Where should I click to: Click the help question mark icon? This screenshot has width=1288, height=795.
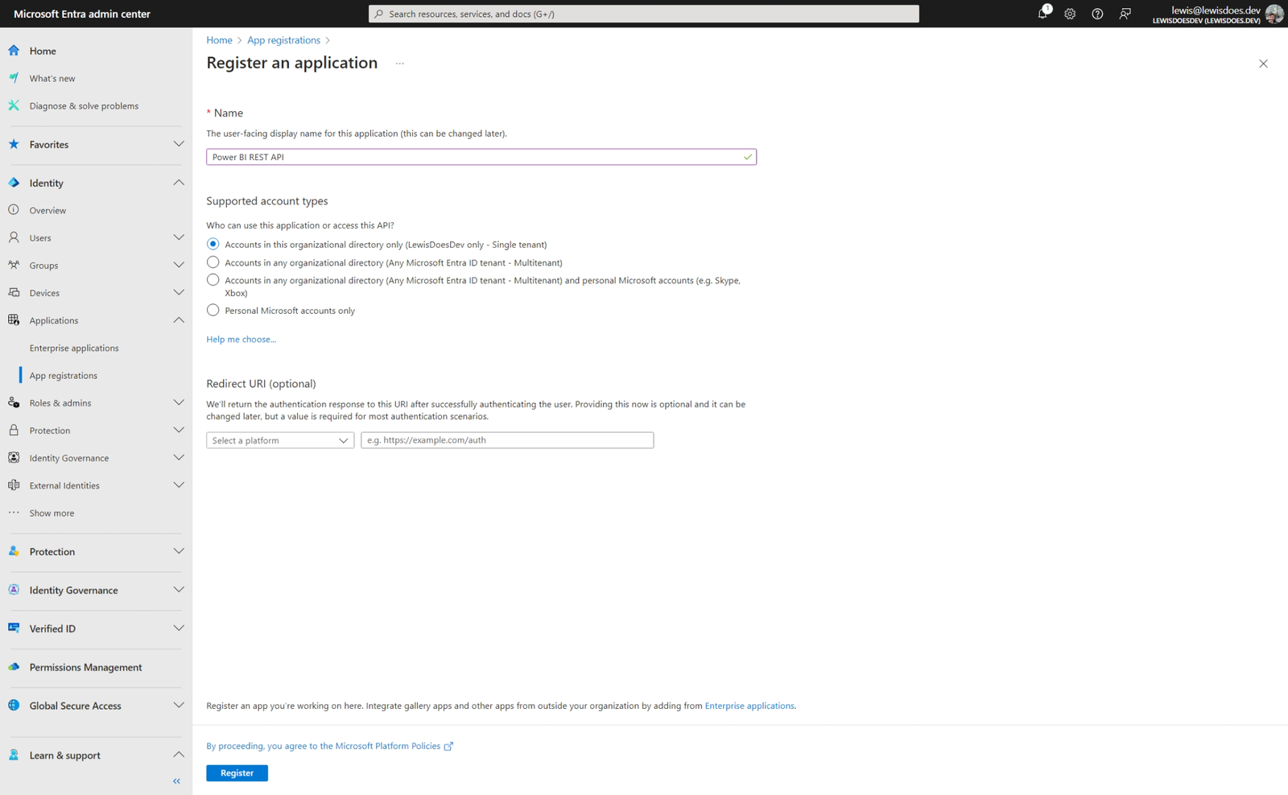point(1097,14)
